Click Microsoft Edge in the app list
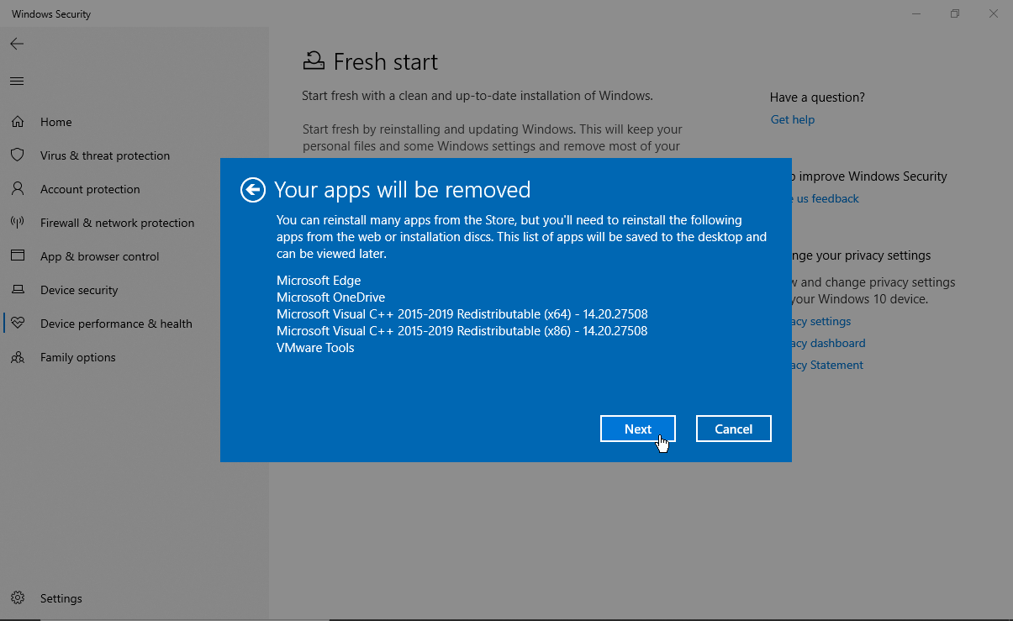The width and height of the screenshot is (1013, 621). coord(319,281)
